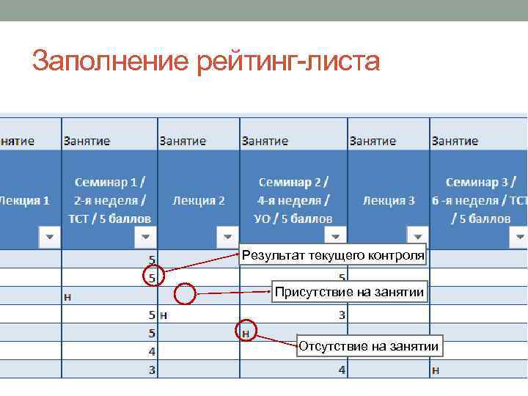Image resolution: width=528 pixels, height=396 pixels.
Task: Select cell with 4 in Семинар 1 column
Action: point(110,351)
